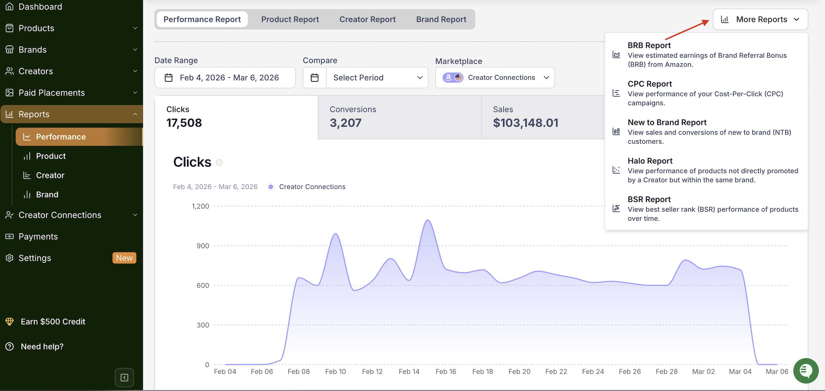Click the More Reports button
825x391 pixels.
pyautogui.click(x=760, y=19)
